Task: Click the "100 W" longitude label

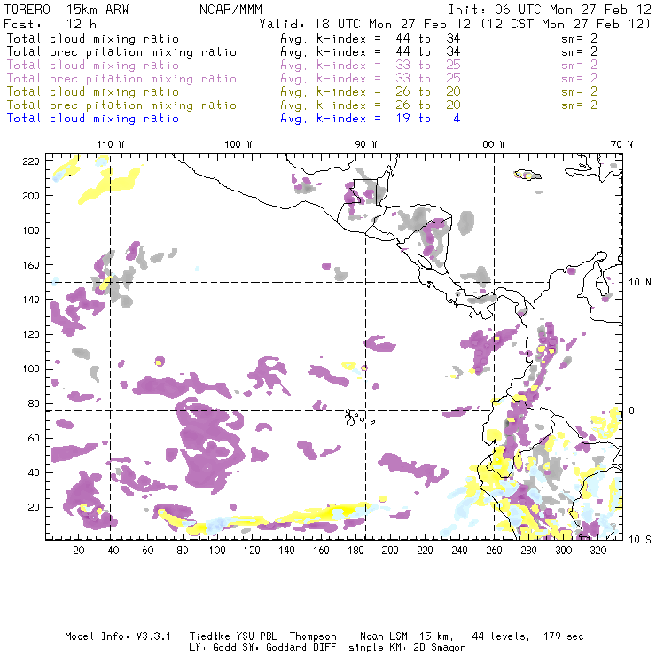Action: pyautogui.click(x=238, y=144)
